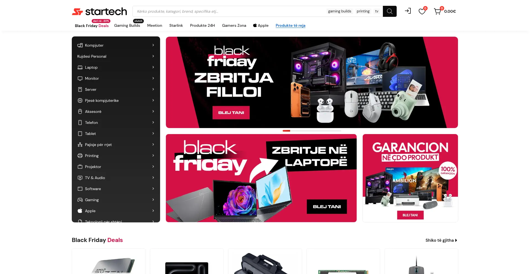Click BLEJ TANI on the laptop banner
The image size is (530, 274).
coord(327,207)
